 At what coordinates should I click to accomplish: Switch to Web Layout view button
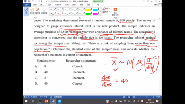(134, 97)
